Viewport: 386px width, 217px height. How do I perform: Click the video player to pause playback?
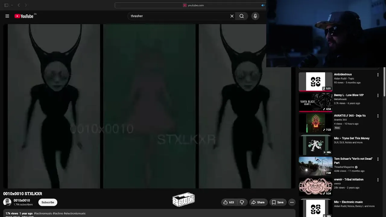click(150, 106)
